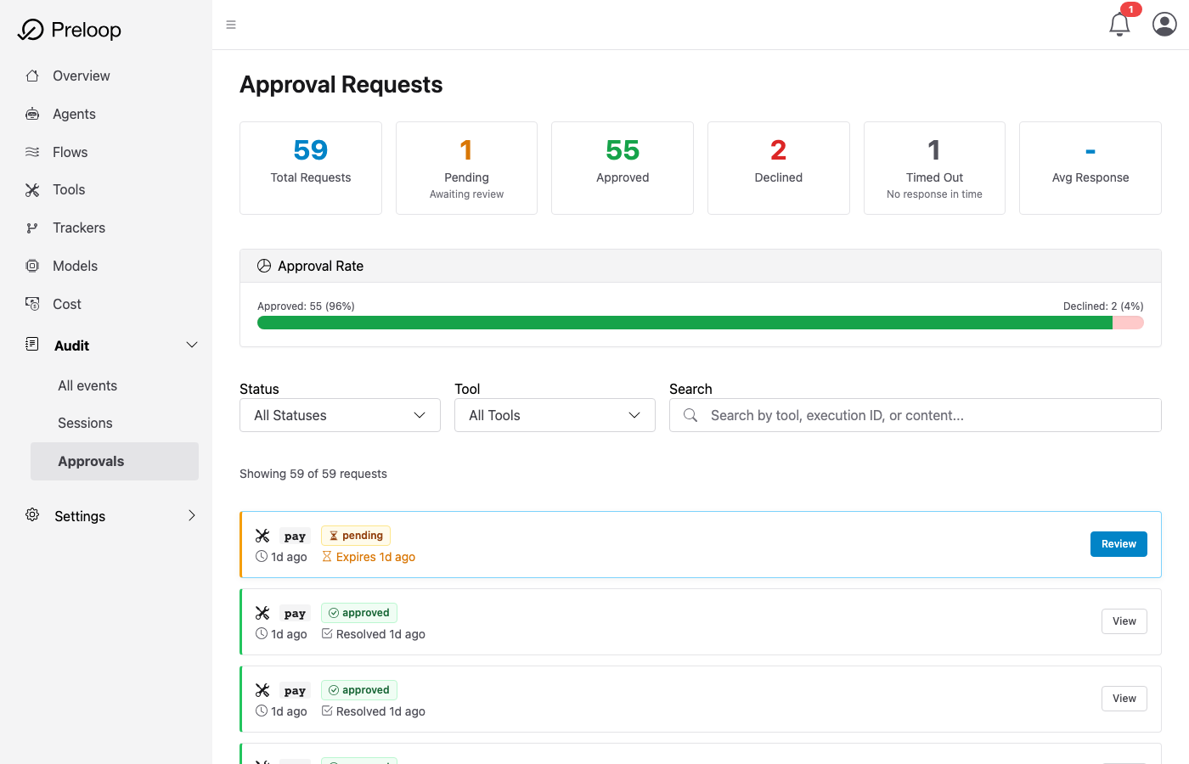This screenshot has width=1189, height=764.
Task: Click the Avg Response stat card
Action: (1090, 168)
